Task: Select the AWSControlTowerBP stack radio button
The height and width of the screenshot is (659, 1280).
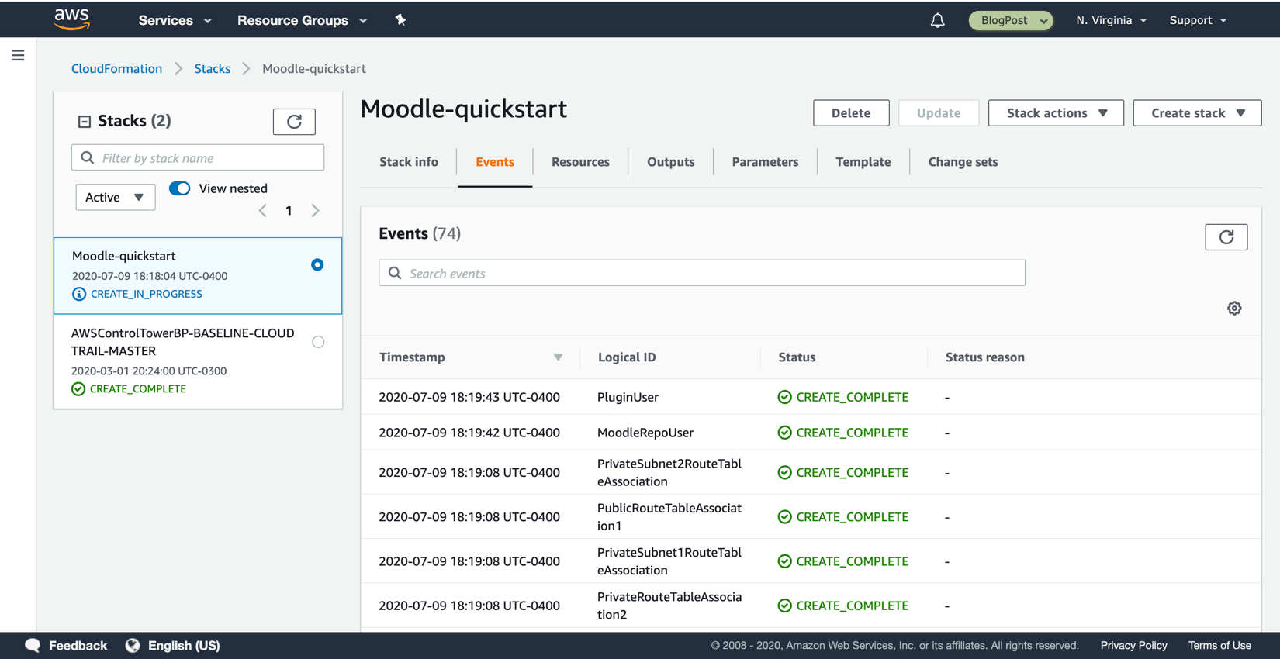Action: (318, 342)
